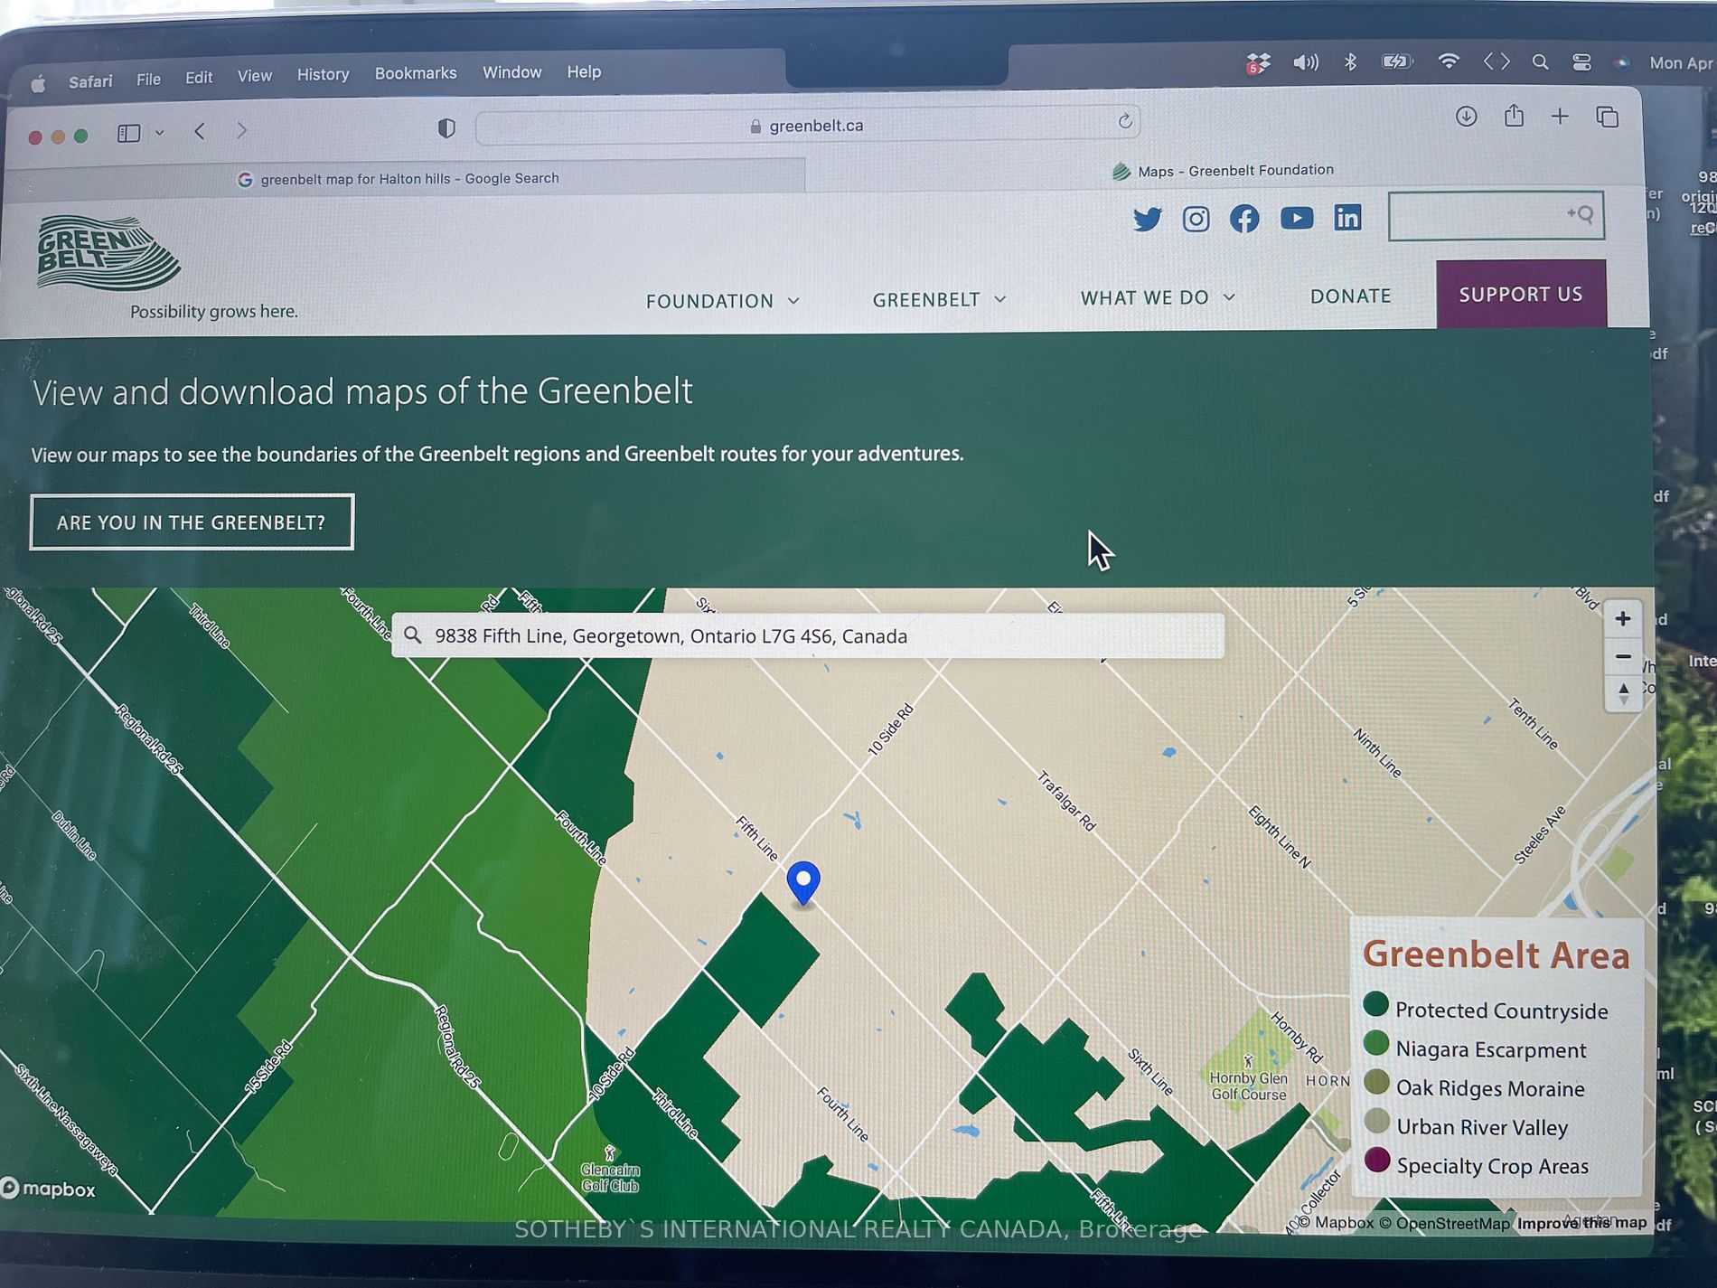Screen dimensions: 1717x1288
Task: Open the Greenbelt Instagram page
Action: [x=1196, y=219]
